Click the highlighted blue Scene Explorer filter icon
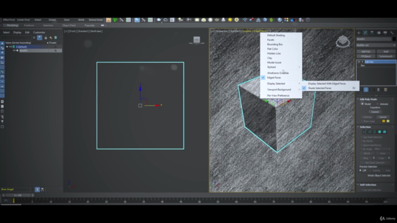The width and height of the screenshot is (397, 223). click(40, 38)
